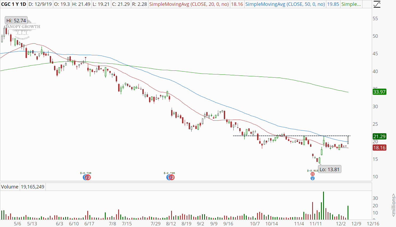The height and width of the screenshot is (227, 396).
Task: Click the 10 label on the volume axis
Action: click(375, 213)
